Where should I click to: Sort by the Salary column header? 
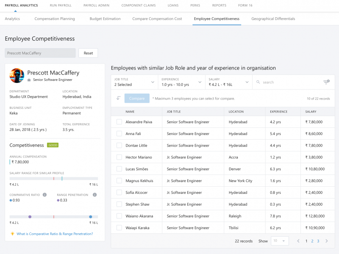point(311,112)
